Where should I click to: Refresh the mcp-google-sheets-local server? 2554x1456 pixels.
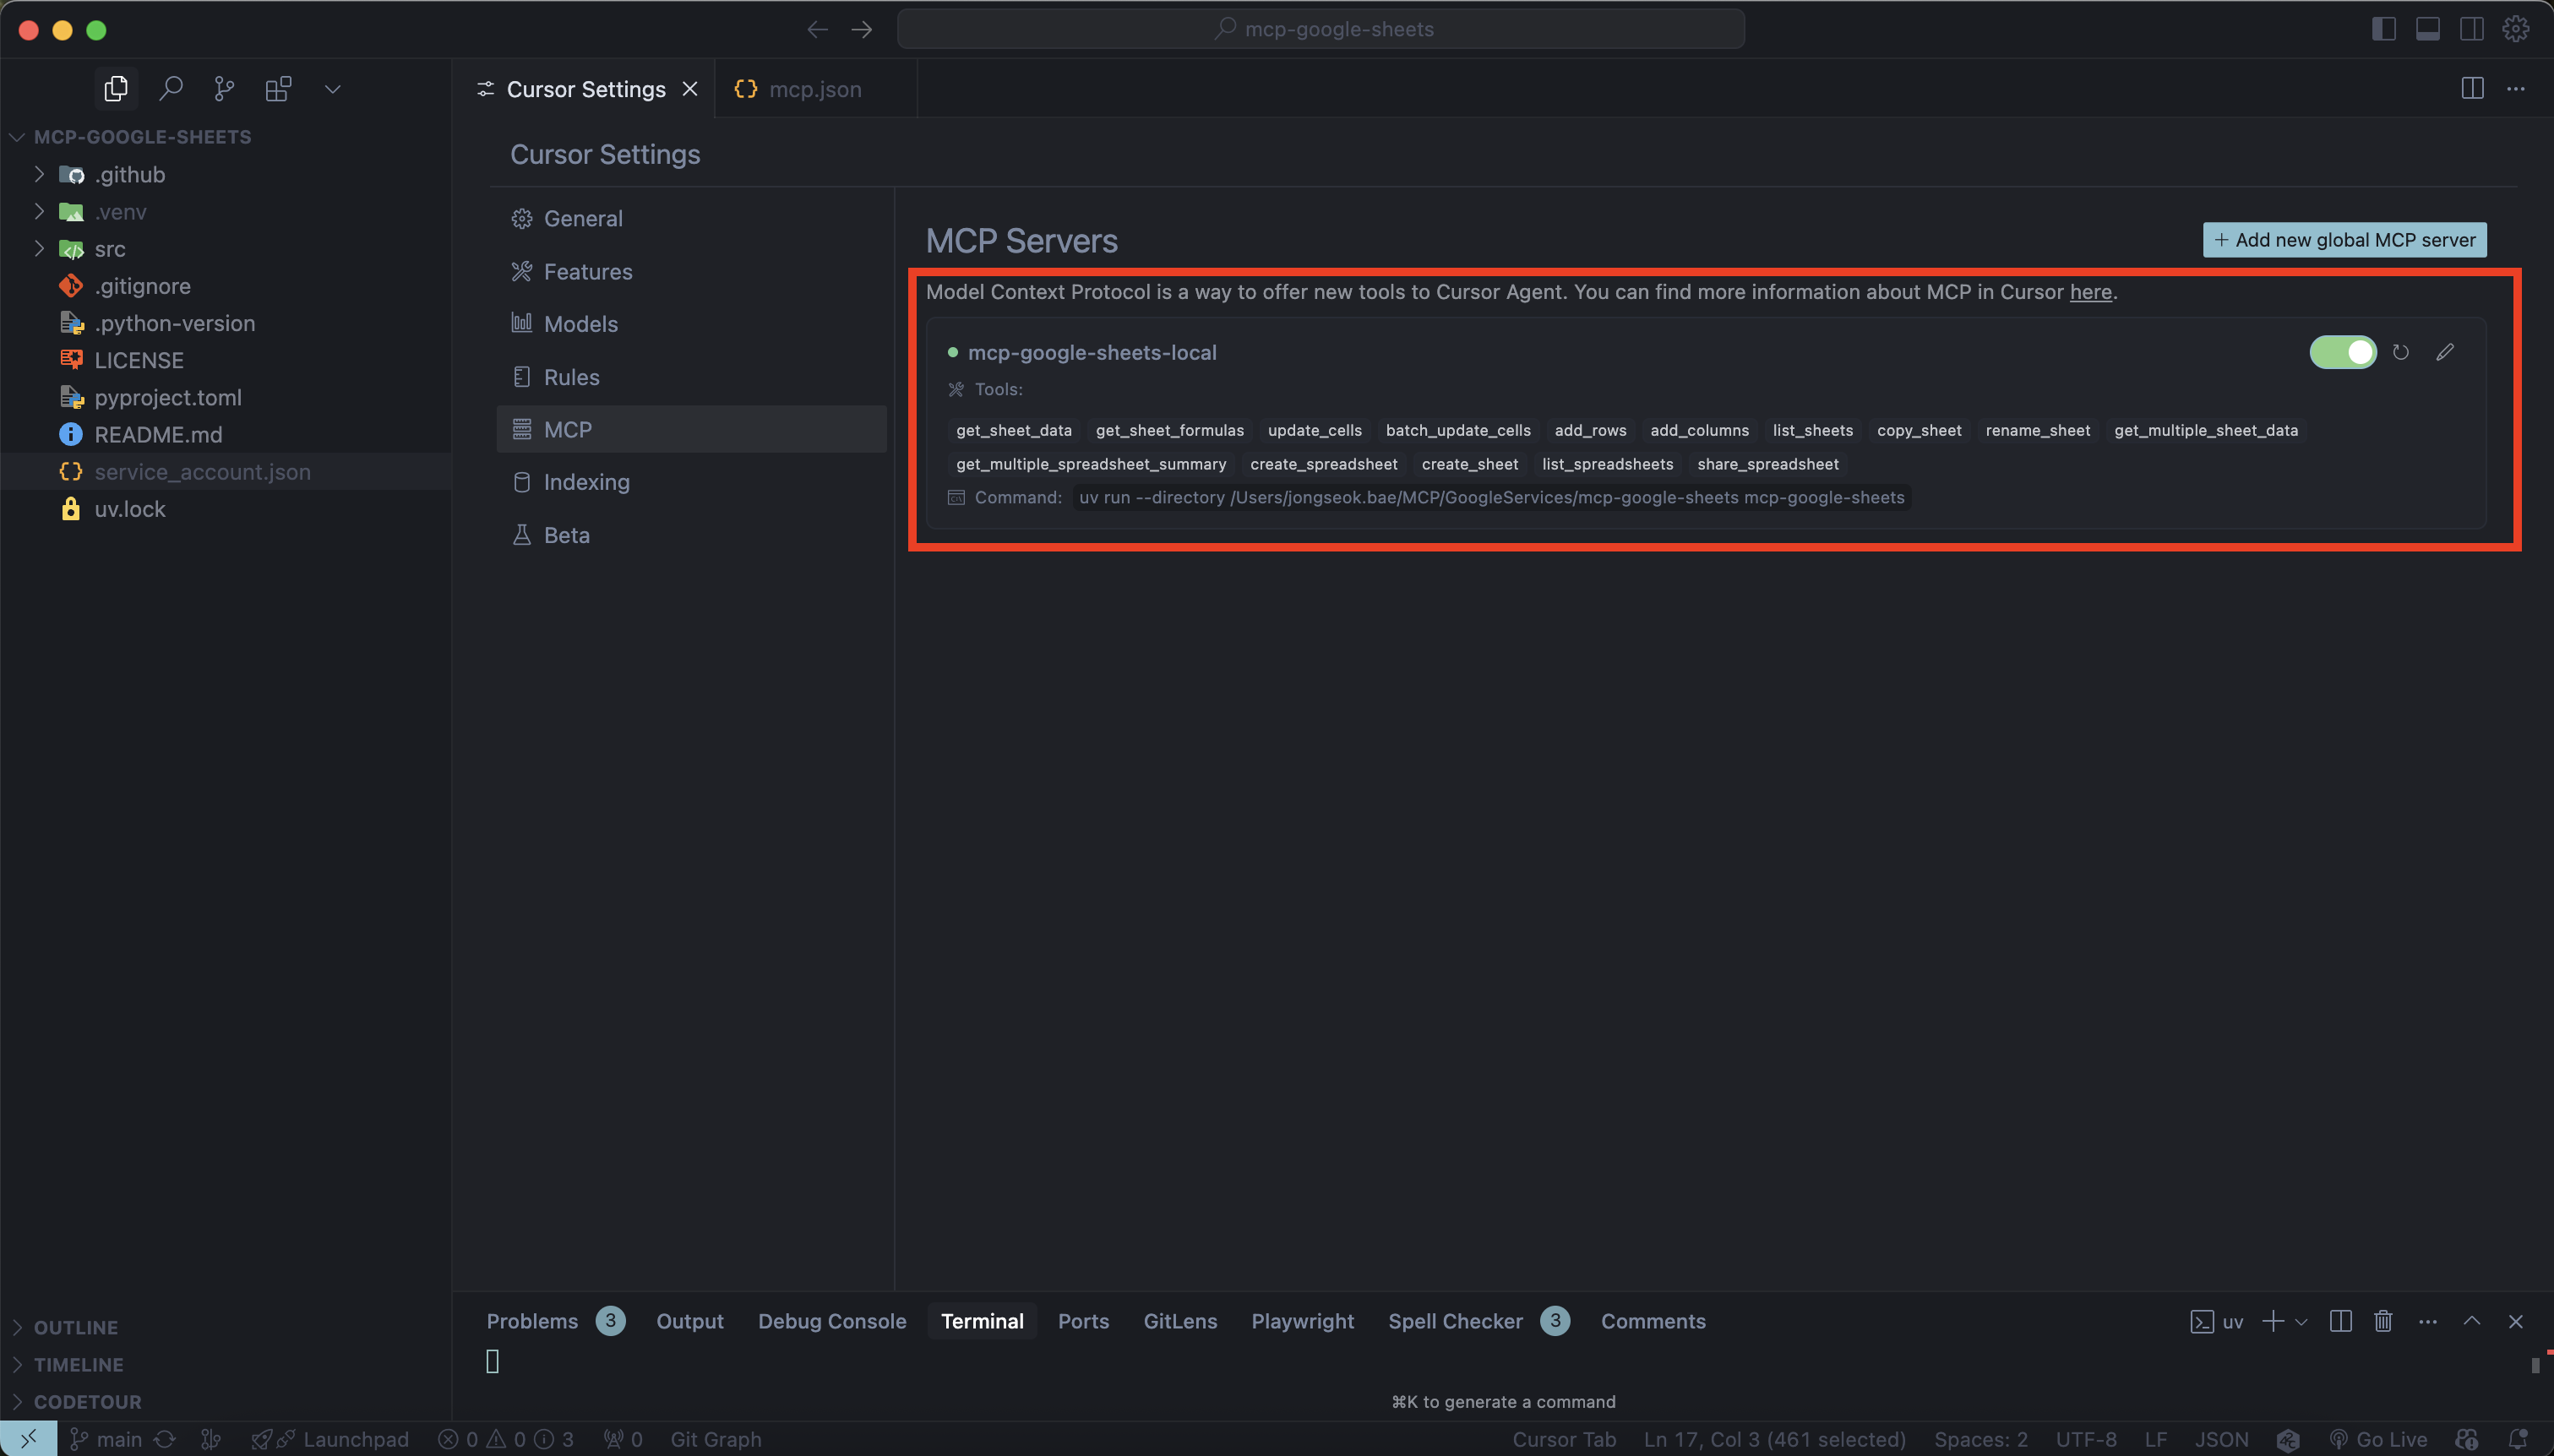2401,352
